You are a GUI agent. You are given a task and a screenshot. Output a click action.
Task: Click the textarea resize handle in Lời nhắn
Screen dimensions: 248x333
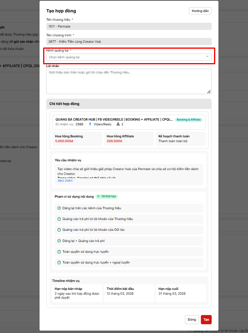pyautogui.click(x=209, y=92)
